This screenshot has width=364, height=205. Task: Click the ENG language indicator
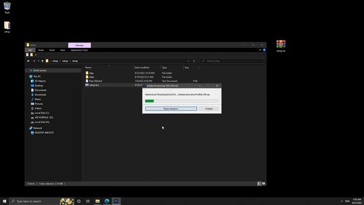click(x=348, y=201)
